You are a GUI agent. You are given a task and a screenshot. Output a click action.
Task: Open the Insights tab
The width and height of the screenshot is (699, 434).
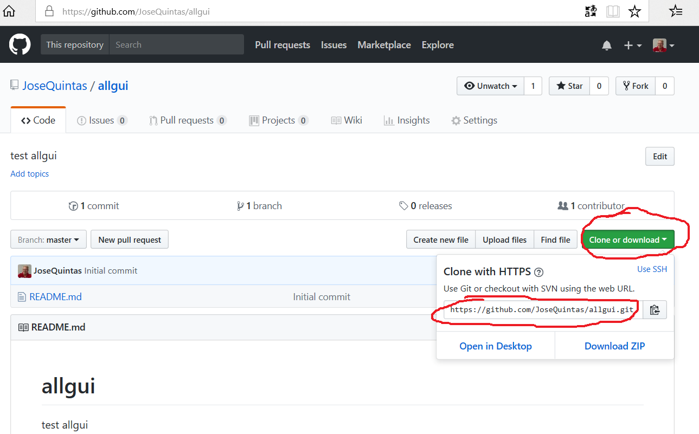tap(407, 120)
